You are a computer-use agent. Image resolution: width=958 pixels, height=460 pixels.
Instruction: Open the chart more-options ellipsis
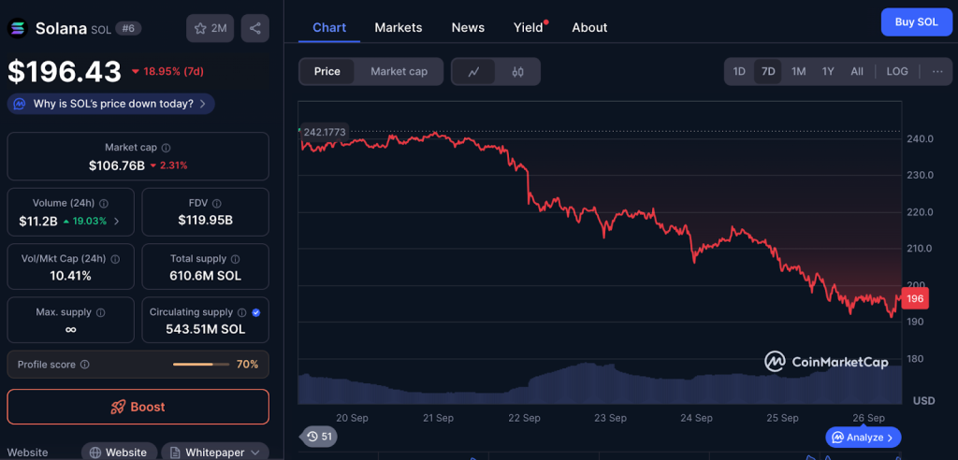point(937,71)
